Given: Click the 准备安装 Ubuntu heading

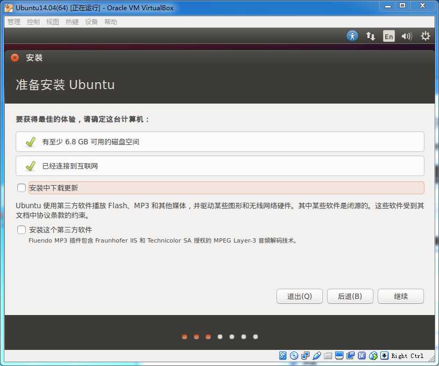Looking at the screenshot, I should (x=65, y=85).
